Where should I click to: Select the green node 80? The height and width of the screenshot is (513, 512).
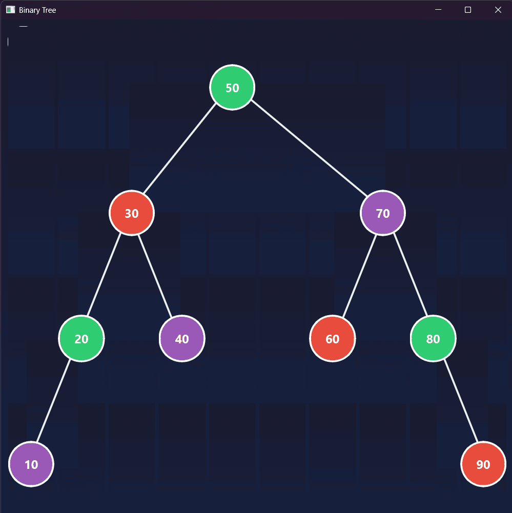(433, 339)
